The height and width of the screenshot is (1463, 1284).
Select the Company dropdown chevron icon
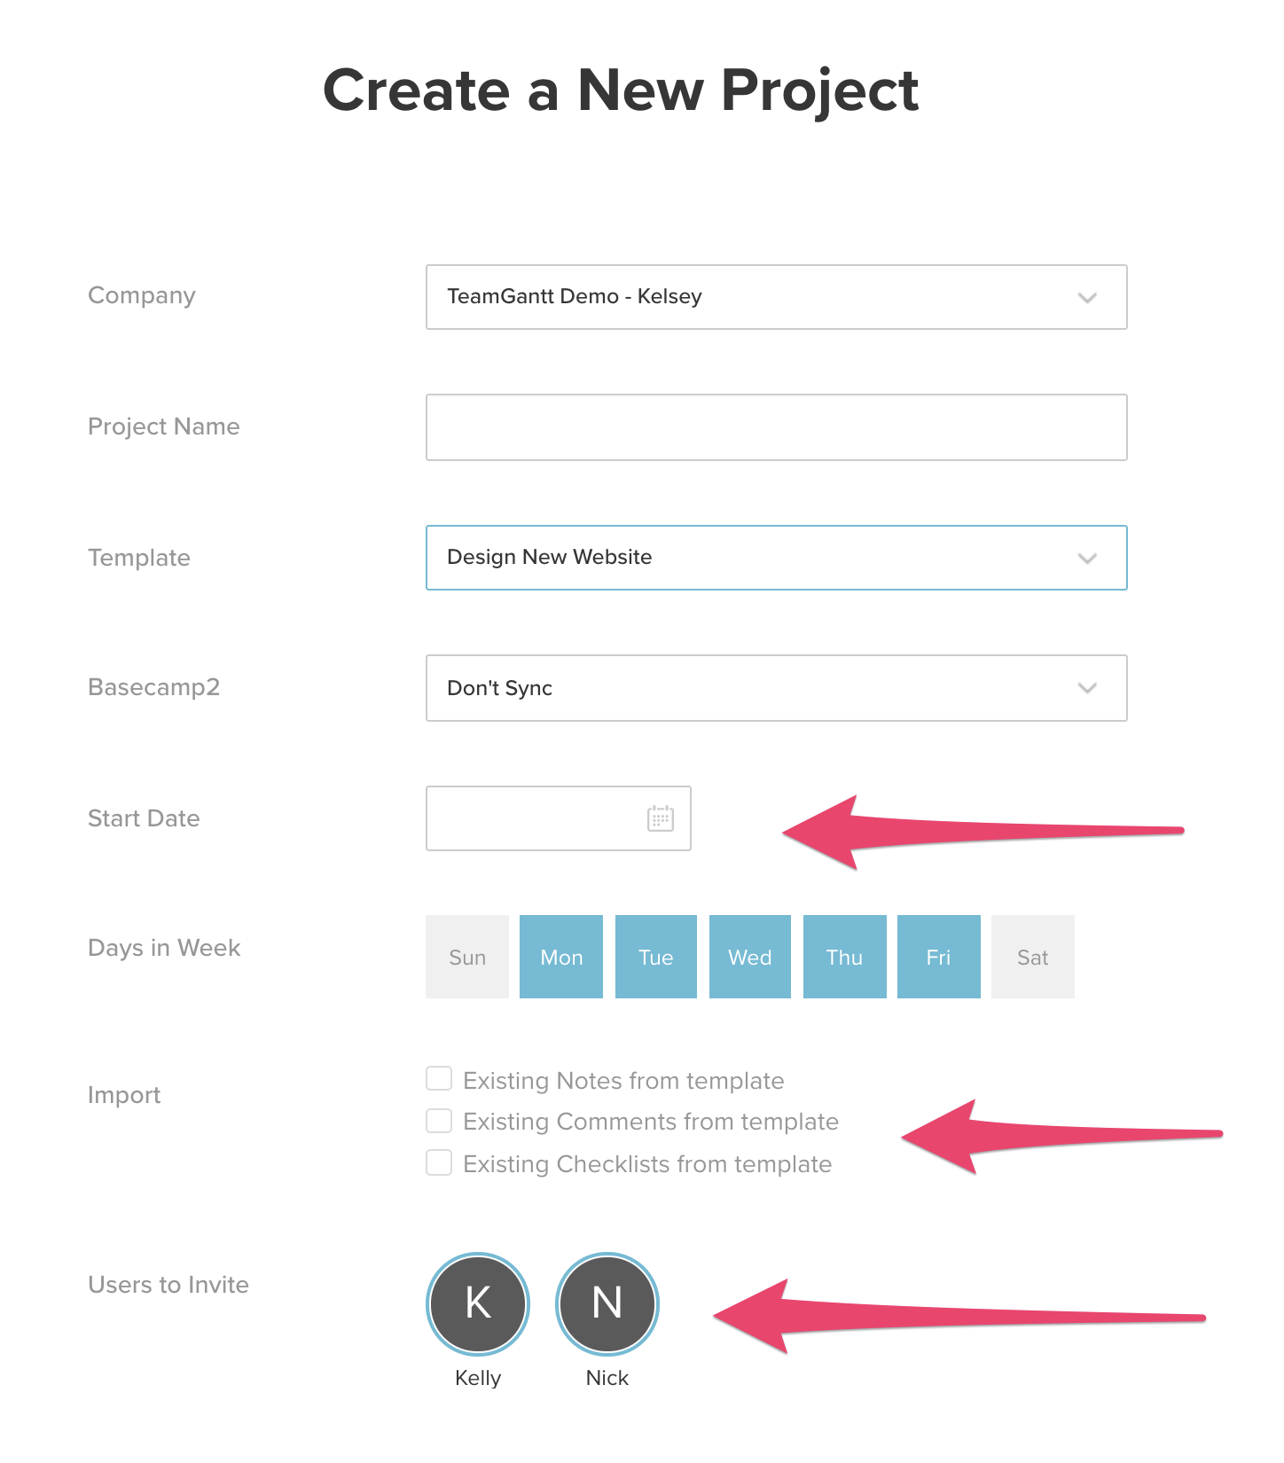pos(1088,297)
